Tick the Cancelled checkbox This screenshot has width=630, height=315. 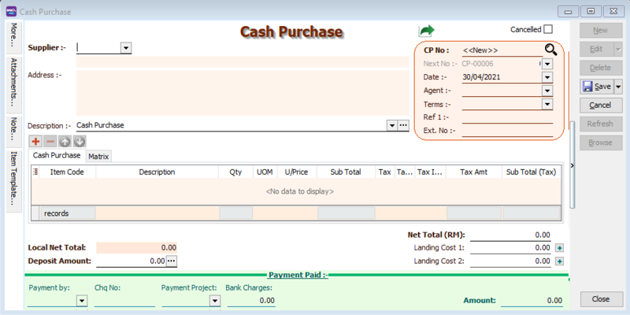coord(548,29)
